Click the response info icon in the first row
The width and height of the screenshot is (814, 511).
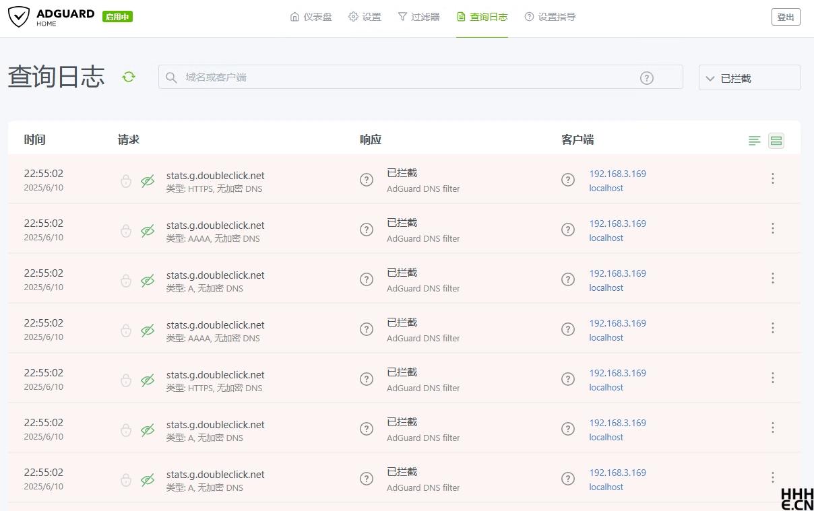(x=367, y=180)
